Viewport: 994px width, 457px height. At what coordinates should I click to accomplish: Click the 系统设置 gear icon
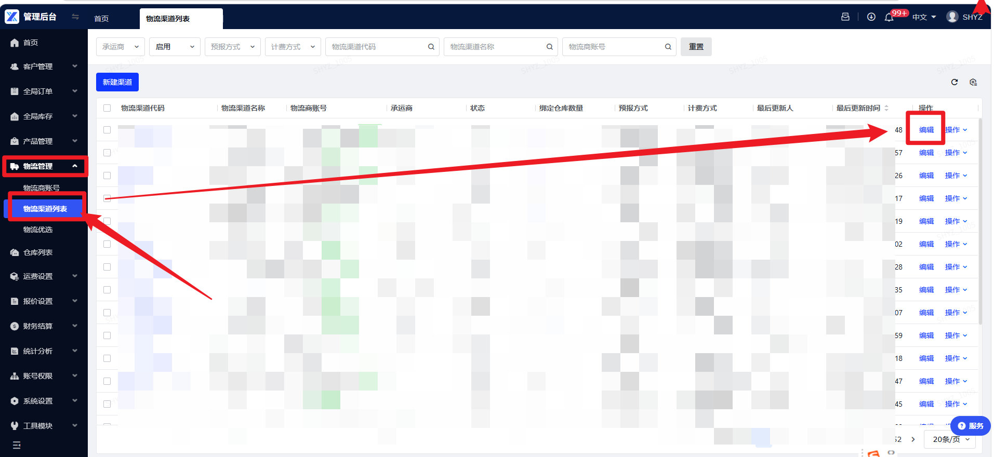[15, 401]
